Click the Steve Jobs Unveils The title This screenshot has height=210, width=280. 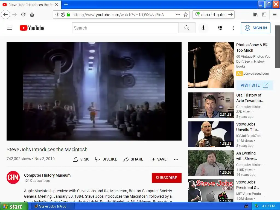click(x=248, y=127)
